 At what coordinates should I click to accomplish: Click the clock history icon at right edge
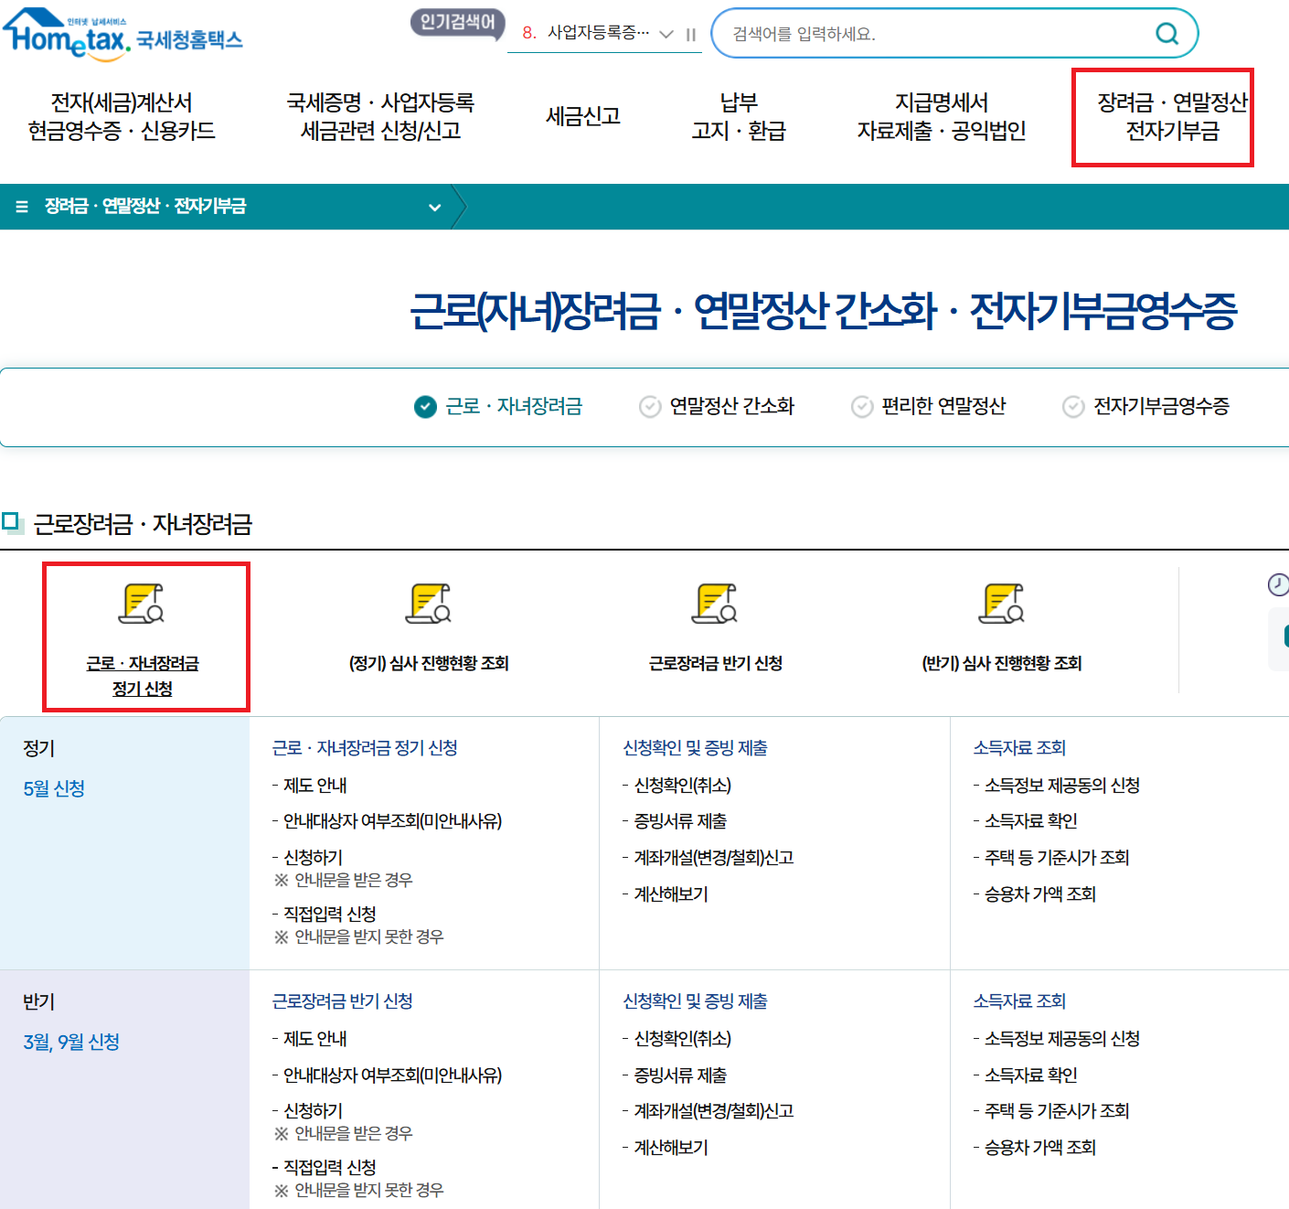[x=1278, y=584]
